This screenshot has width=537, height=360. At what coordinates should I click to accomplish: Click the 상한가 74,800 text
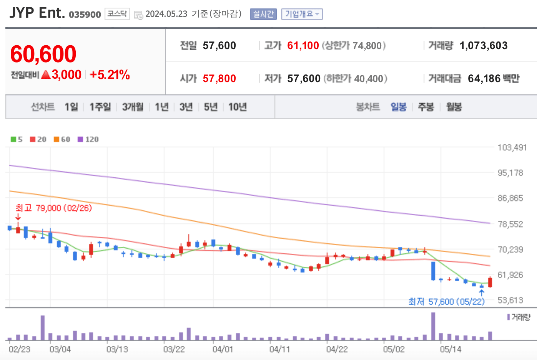[354, 46]
